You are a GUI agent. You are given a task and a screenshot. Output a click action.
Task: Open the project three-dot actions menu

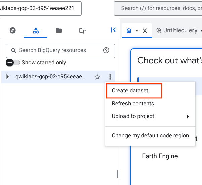coord(110,77)
